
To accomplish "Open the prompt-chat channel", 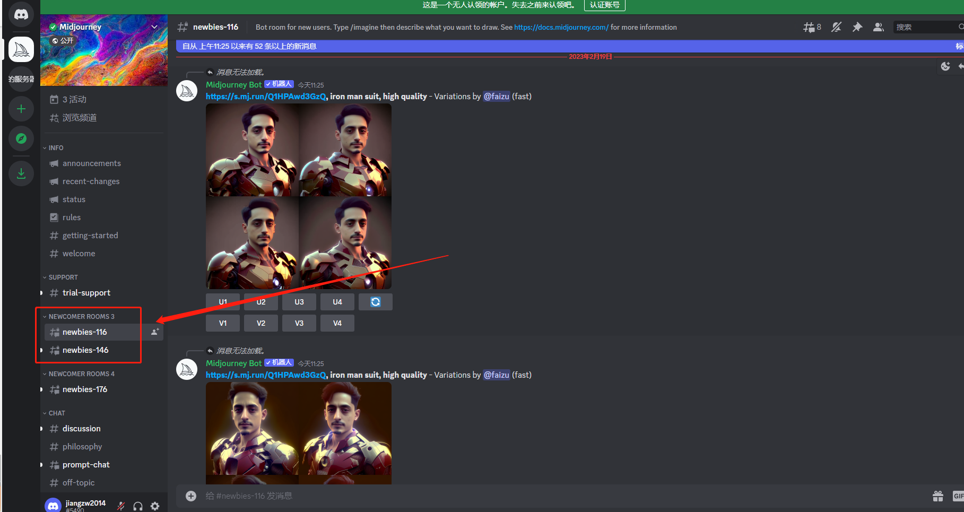I will (103, 465).
